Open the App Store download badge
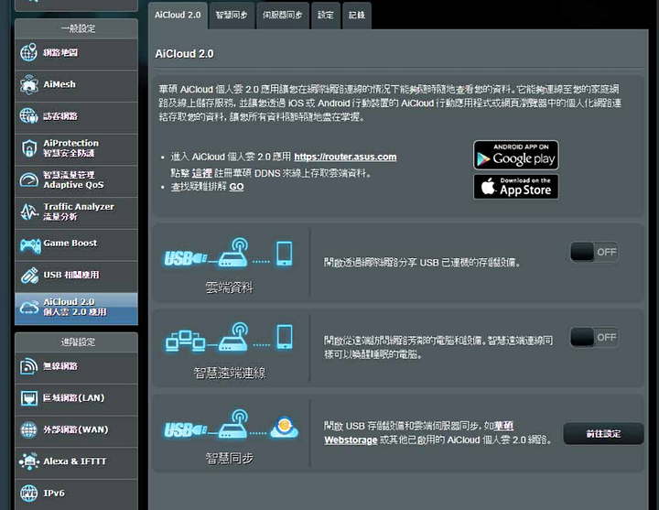Viewport: 659px width, 510px height. point(516,187)
